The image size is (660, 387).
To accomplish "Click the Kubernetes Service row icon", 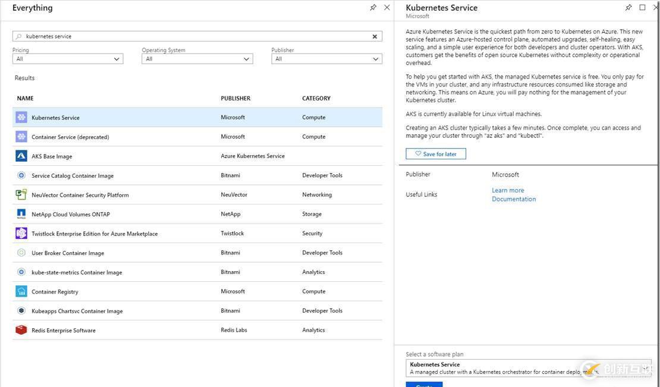I will pyautogui.click(x=21, y=118).
